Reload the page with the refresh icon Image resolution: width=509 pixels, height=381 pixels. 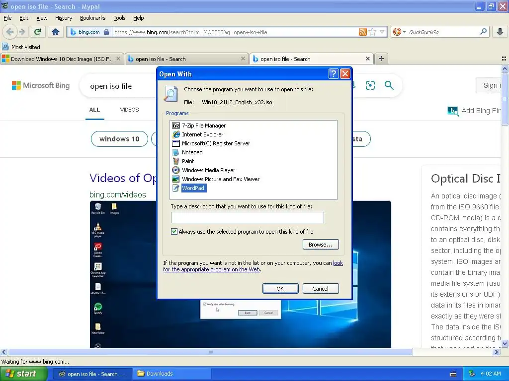[x=38, y=32]
